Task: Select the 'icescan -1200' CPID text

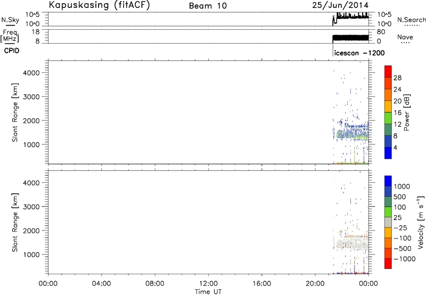Action: 359,53
